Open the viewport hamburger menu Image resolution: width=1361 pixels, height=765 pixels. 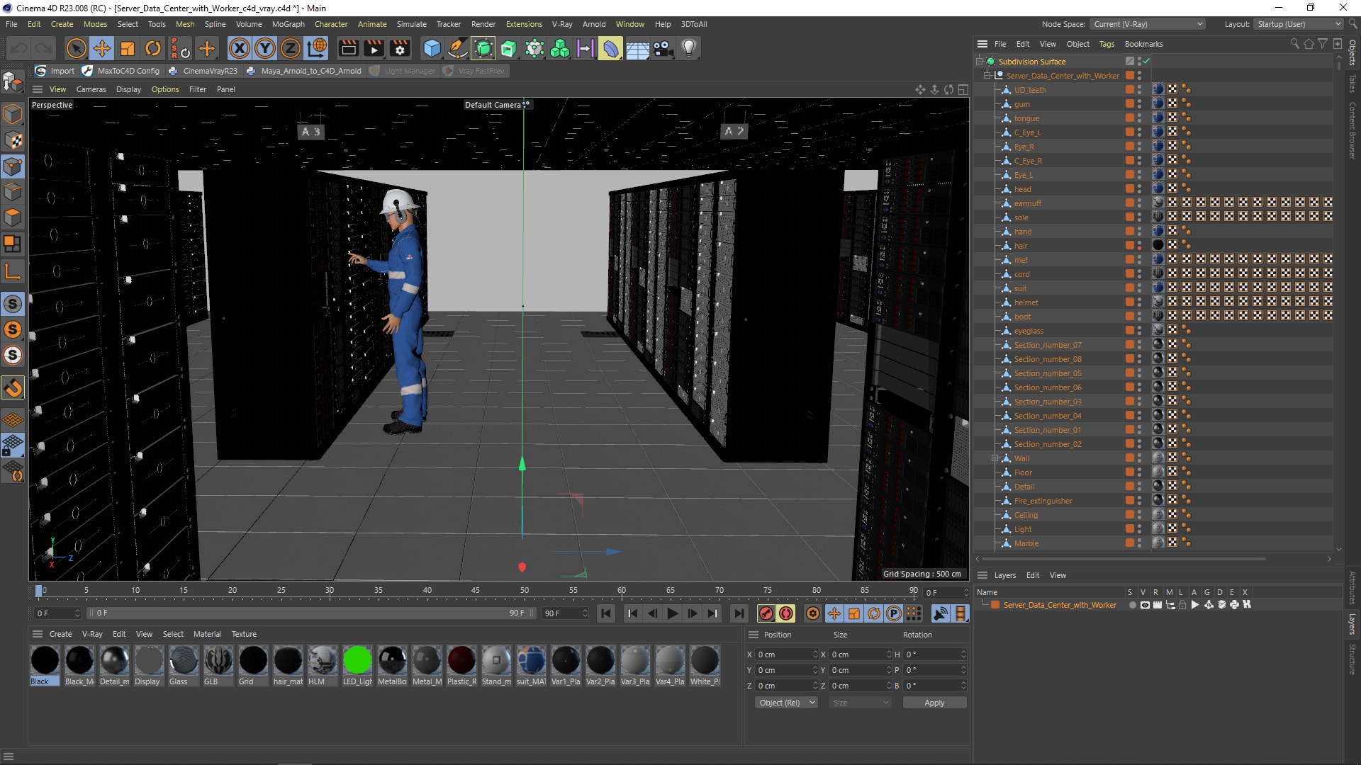[38, 89]
